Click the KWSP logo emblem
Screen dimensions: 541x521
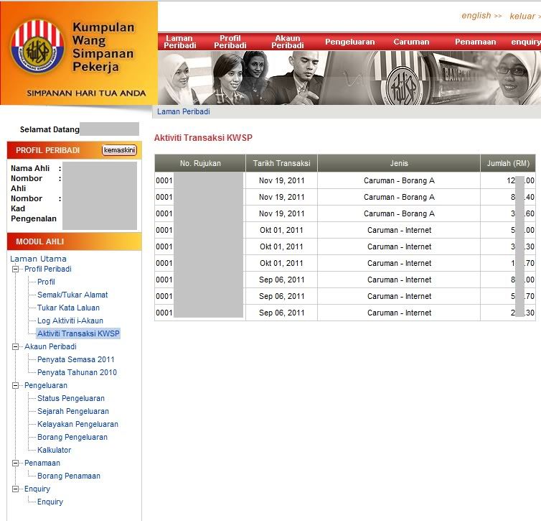coord(37,47)
